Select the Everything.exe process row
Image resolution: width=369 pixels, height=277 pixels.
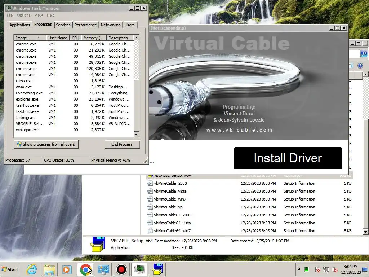(x=74, y=93)
